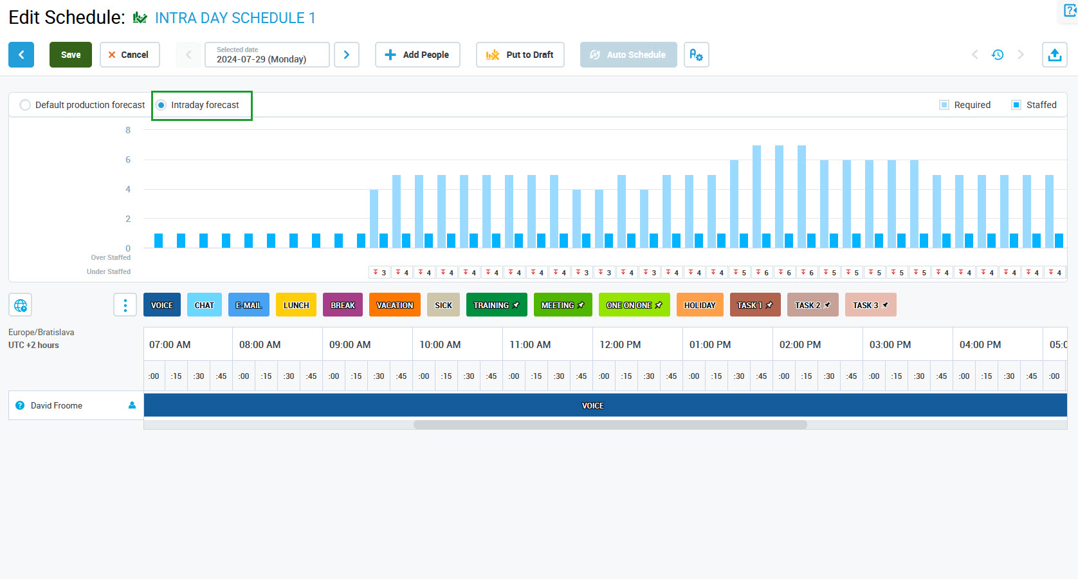Image resolution: width=1078 pixels, height=579 pixels.
Task: Click the export upload icon
Action: [x=1054, y=55]
